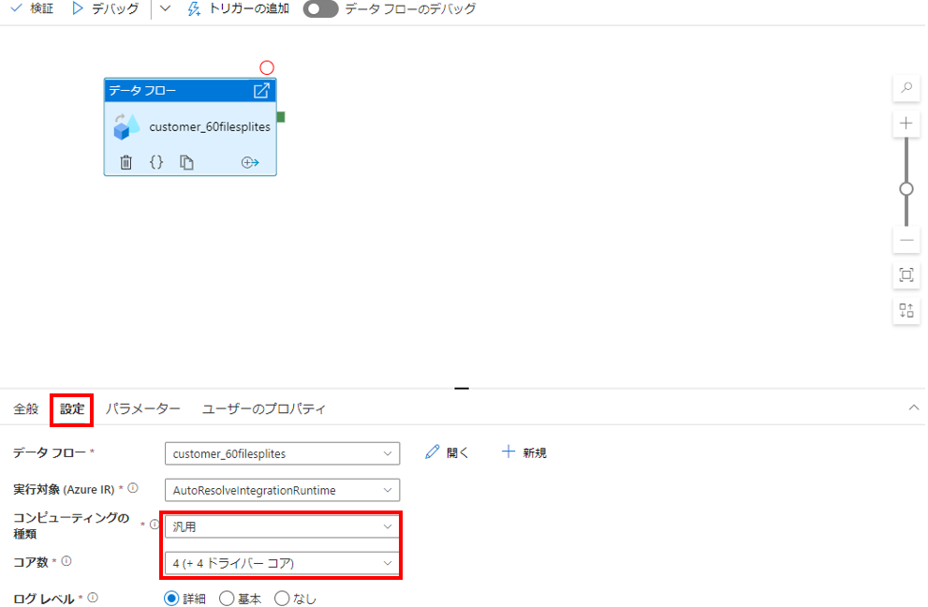Open canvas search magnifier icon

pos(906,88)
